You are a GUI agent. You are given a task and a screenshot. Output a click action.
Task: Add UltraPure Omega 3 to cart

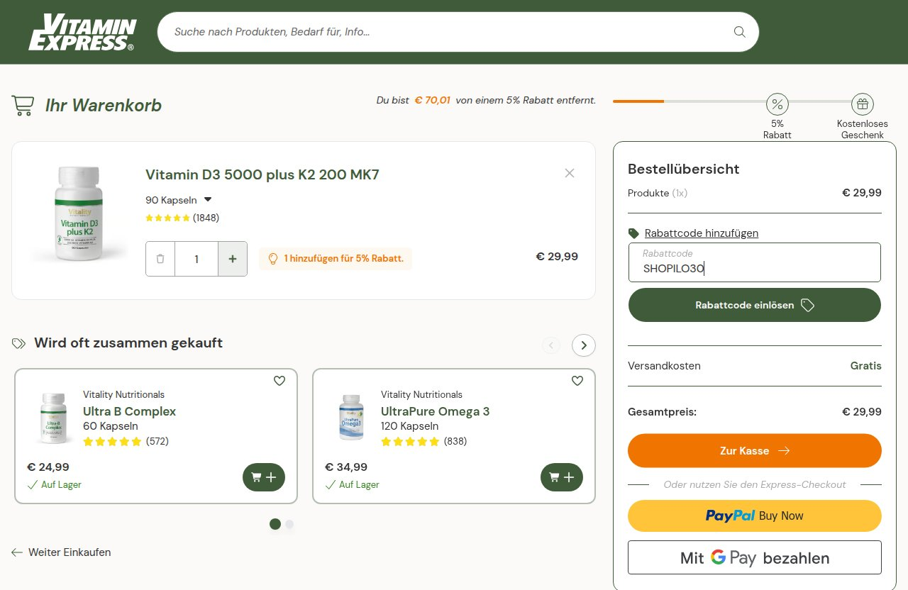coord(562,477)
